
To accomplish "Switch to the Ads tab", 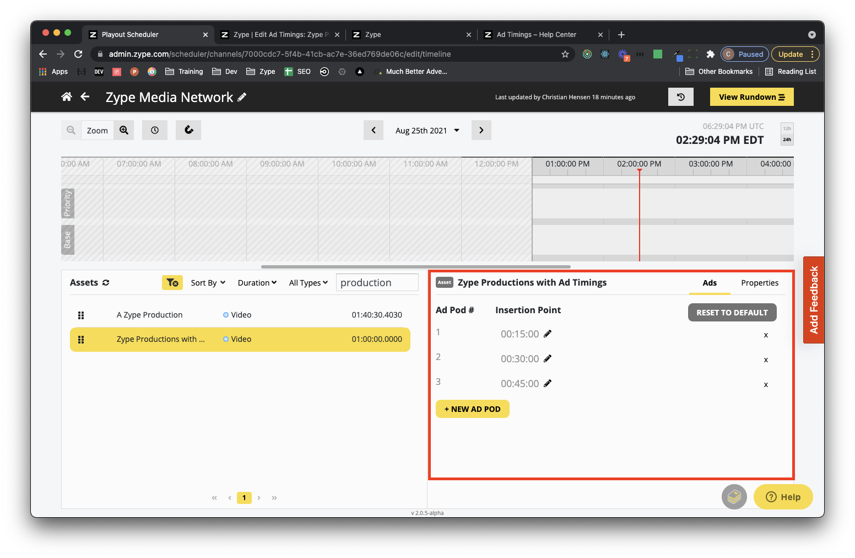I will [710, 283].
